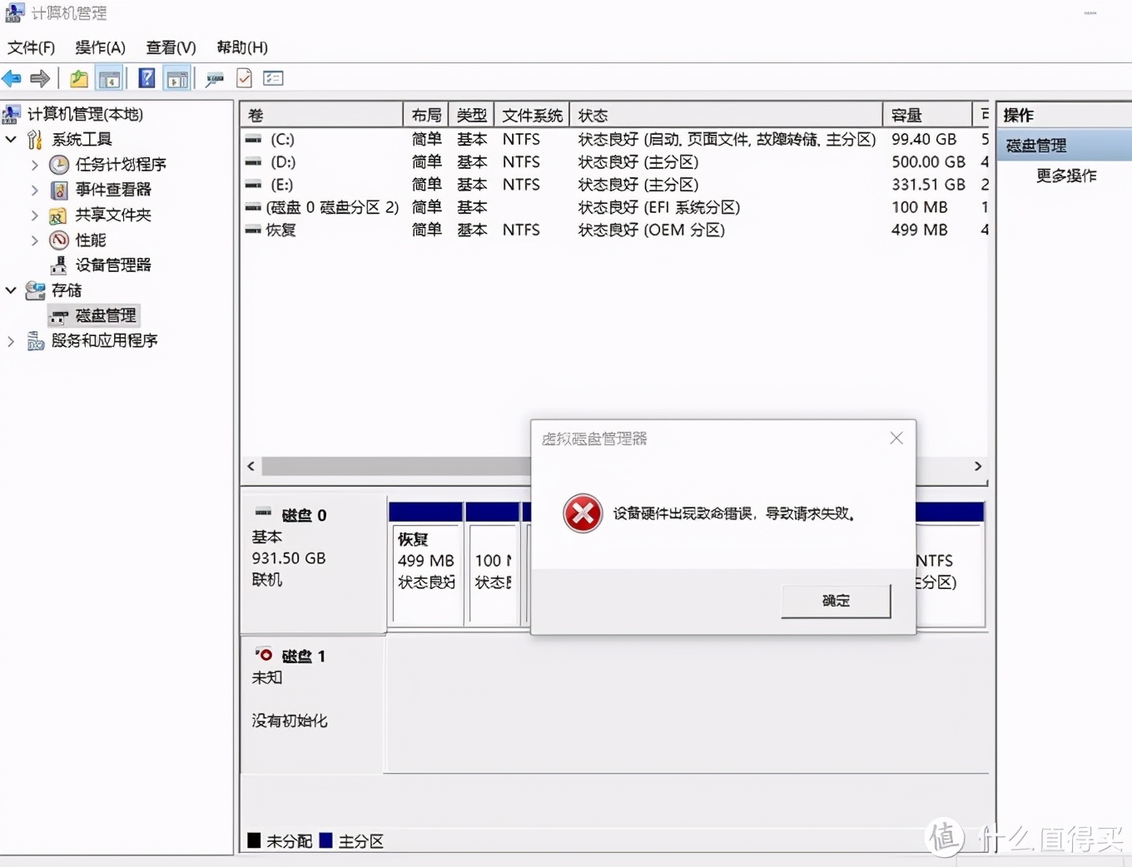
Task: Click 确定 in the error dialog
Action: pos(835,601)
